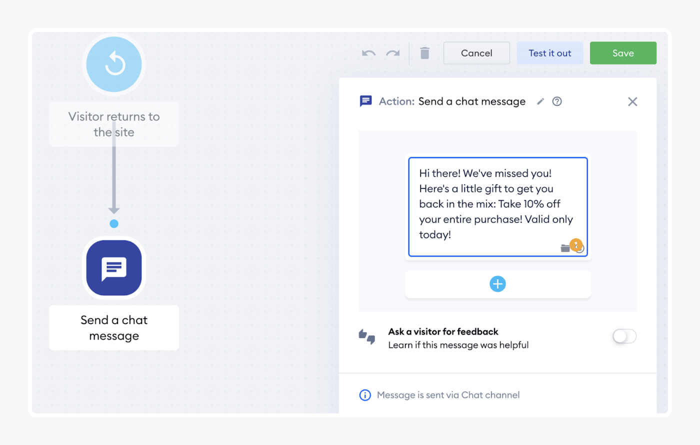
Task: Click 'Test it out'
Action: coord(550,52)
